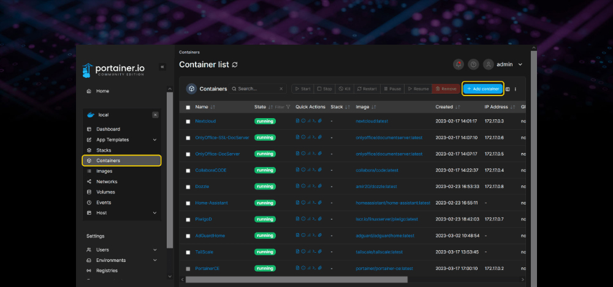Check the PiwigoD row checkbox

[x=188, y=220]
